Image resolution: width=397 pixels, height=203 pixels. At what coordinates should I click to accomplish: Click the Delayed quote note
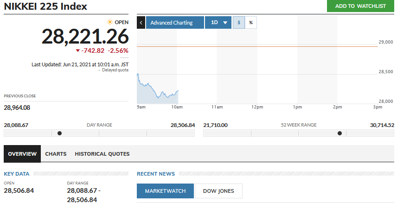tap(115, 70)
